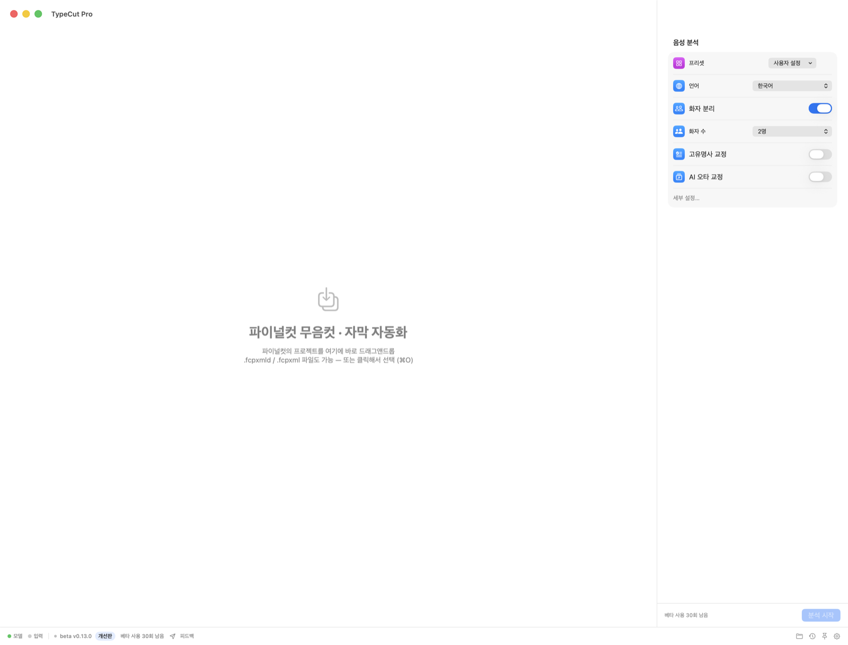Click the 고유명사 교정 icon
The image size is (848, 645).
(x=678, y=154)
